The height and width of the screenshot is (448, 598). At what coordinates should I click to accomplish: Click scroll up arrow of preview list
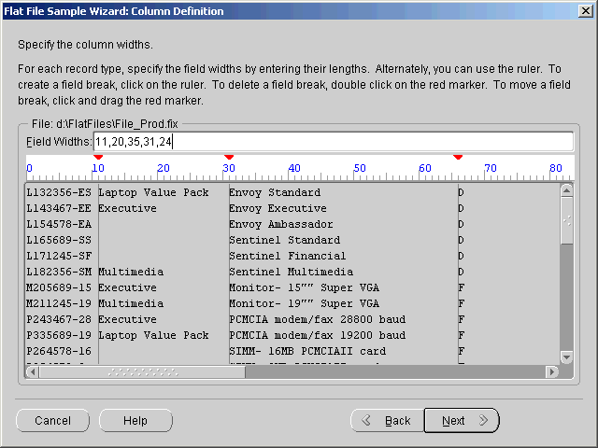click(x=567, y=190)
